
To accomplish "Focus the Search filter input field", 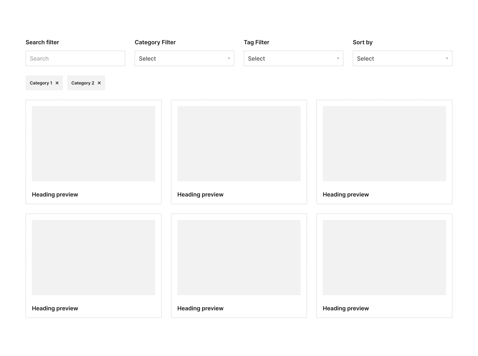I will 75,58.
